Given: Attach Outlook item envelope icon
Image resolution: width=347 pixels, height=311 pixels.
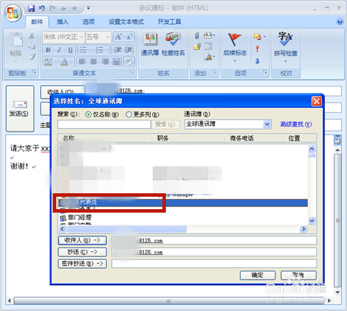Looking at the screenshot, I should [x=197, y=46].
